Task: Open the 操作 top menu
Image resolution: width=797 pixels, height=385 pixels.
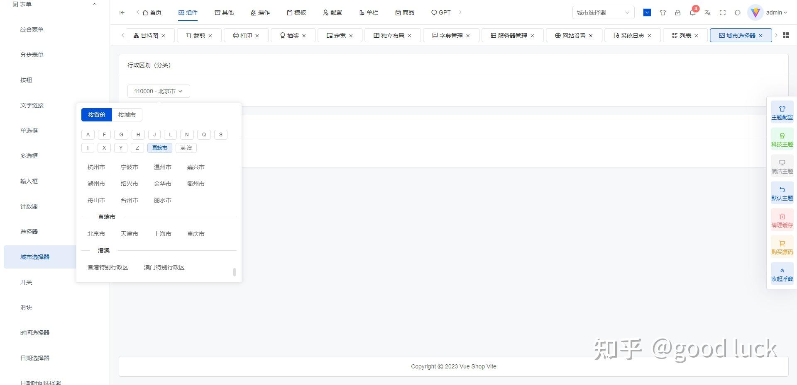Action: pos(260,12)
